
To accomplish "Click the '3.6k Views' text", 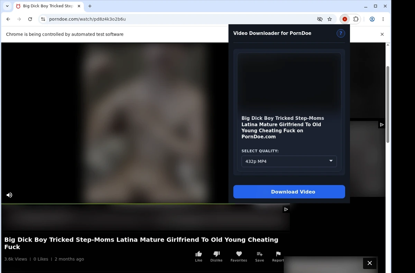I will coord(16,259).
